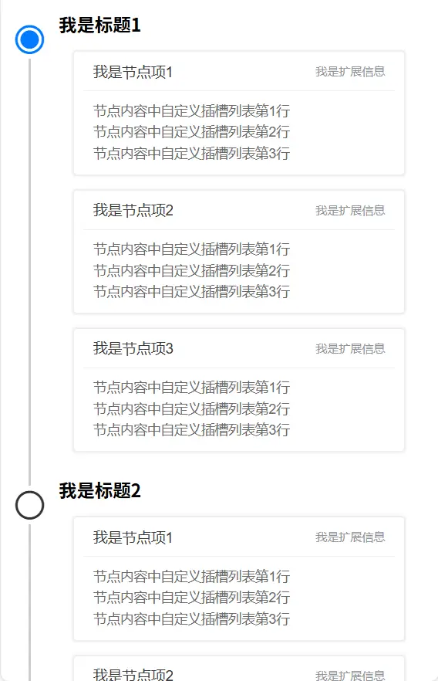The width and height of the screenshot is (438, 681).
Task: Open 我是节点项1 card title under 我是标题2
Action: coord(133,537)
